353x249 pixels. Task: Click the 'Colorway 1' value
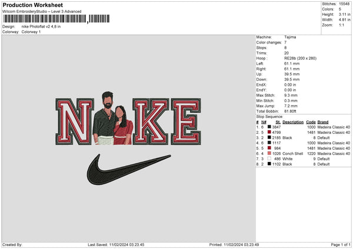click(31, 32)
